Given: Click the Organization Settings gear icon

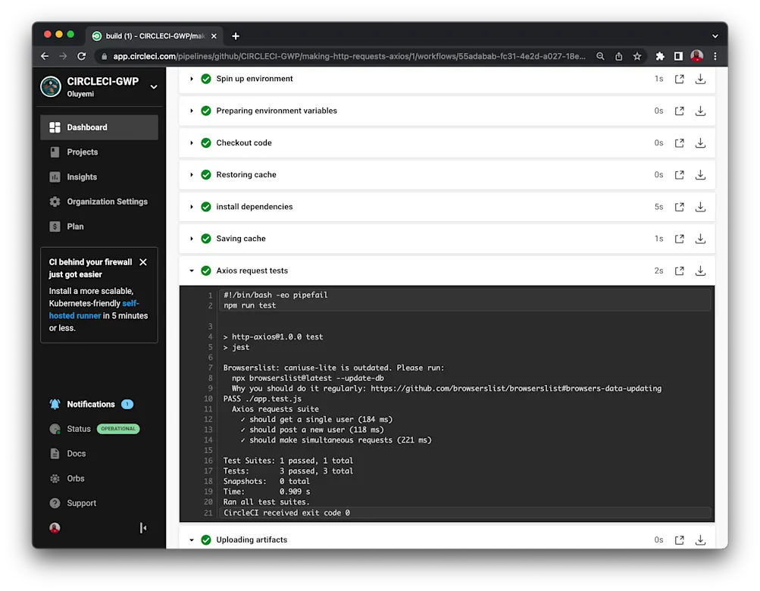Looking at the screenshot, I should [x=53, y=201].
